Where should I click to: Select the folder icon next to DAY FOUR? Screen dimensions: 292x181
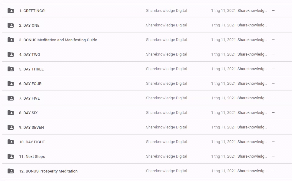[x=11, y=84]
